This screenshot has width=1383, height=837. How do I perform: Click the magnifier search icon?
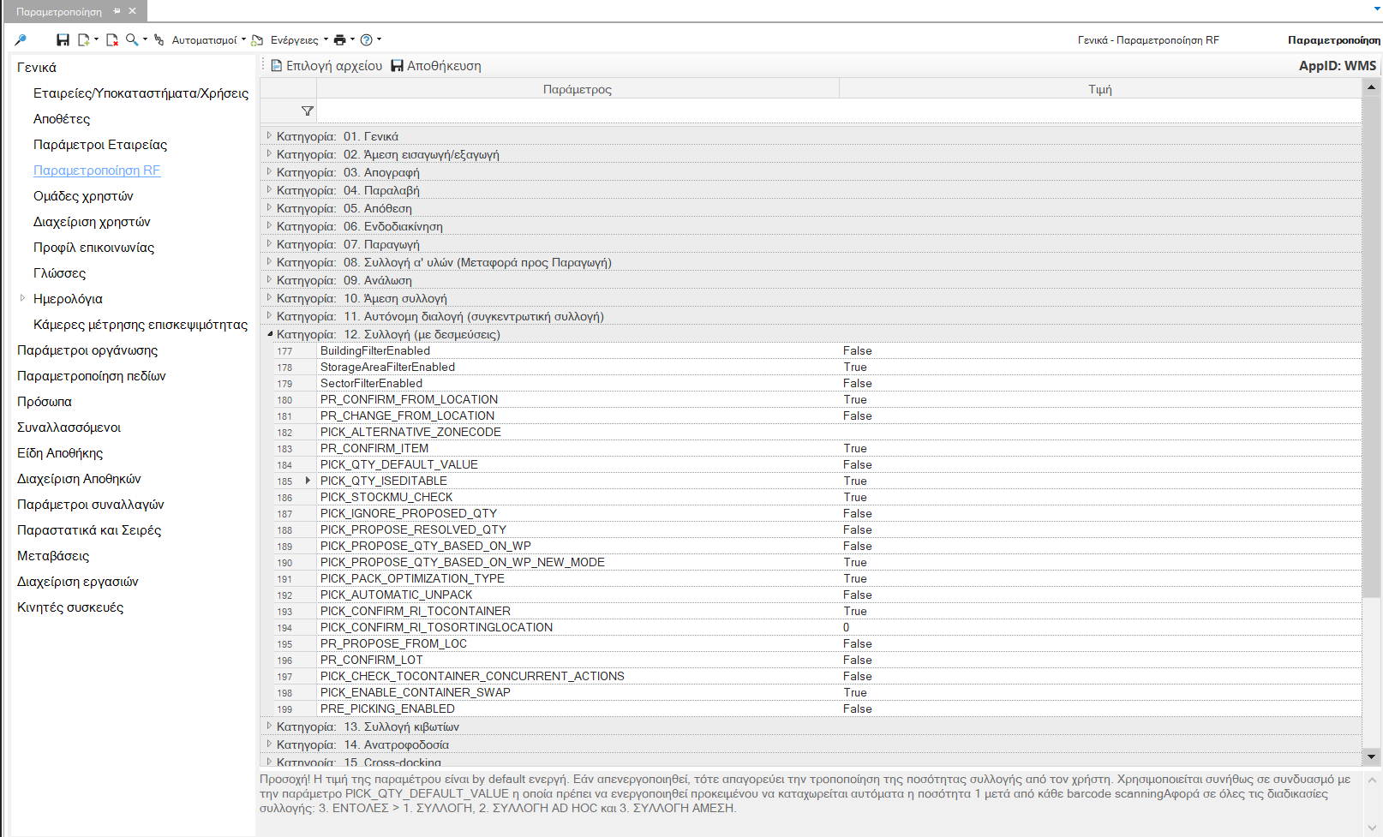click(132, 39)
